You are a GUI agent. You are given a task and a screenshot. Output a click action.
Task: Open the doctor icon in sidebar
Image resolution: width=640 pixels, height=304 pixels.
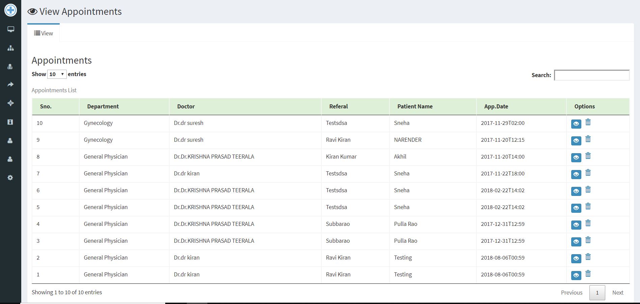pyautogui.click(x=10, y=67)
